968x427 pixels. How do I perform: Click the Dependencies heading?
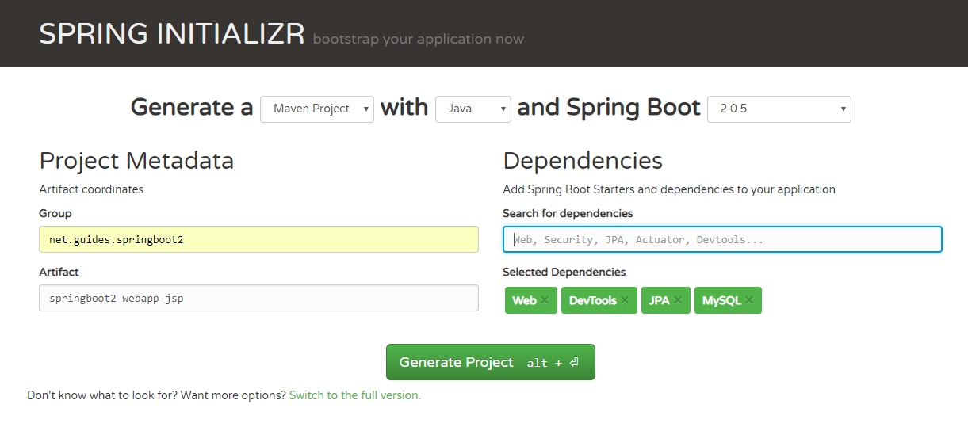tap(583, 161)
